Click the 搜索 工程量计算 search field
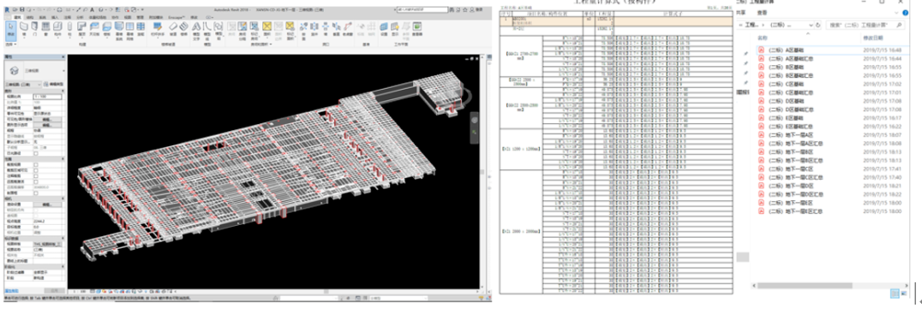The height and width of the screenshot is (314, 922). [x=865, y=25]
